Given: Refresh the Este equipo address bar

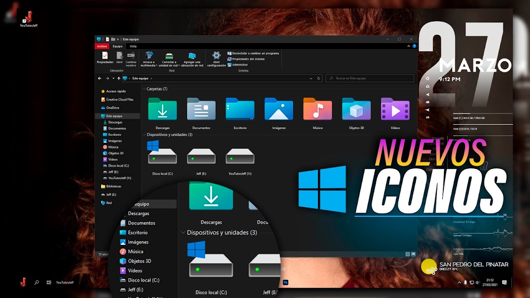Looking at the screenshot, I should (x=318, y=78).
